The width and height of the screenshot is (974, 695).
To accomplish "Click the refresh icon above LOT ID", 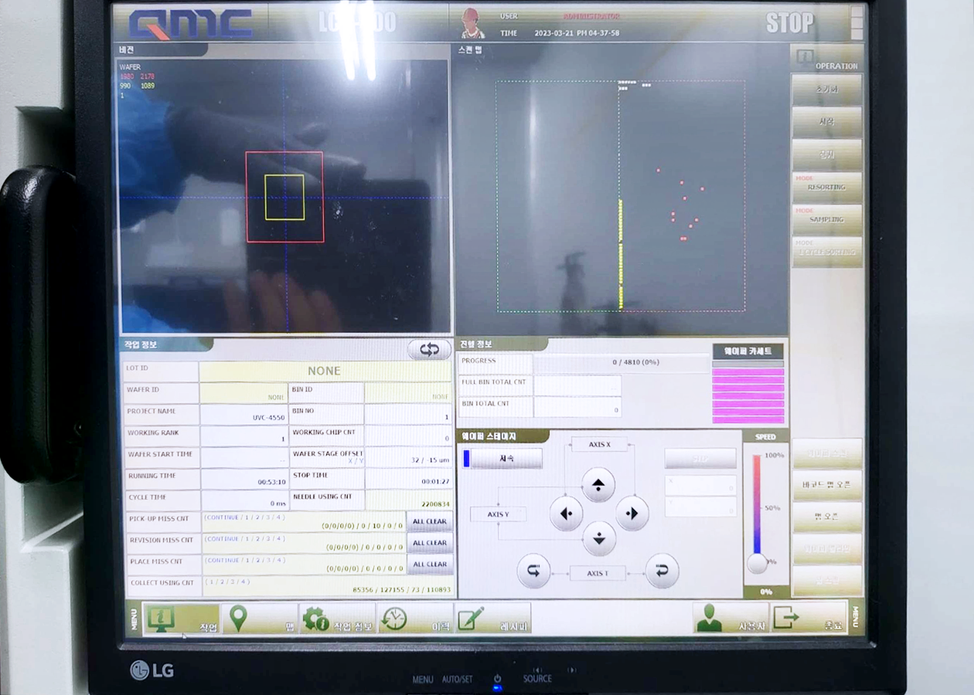I will 429,350.
